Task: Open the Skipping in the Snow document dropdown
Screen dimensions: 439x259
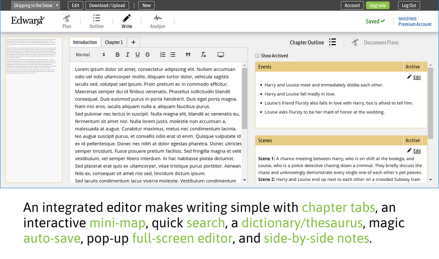Action: [x=36, y=6]
